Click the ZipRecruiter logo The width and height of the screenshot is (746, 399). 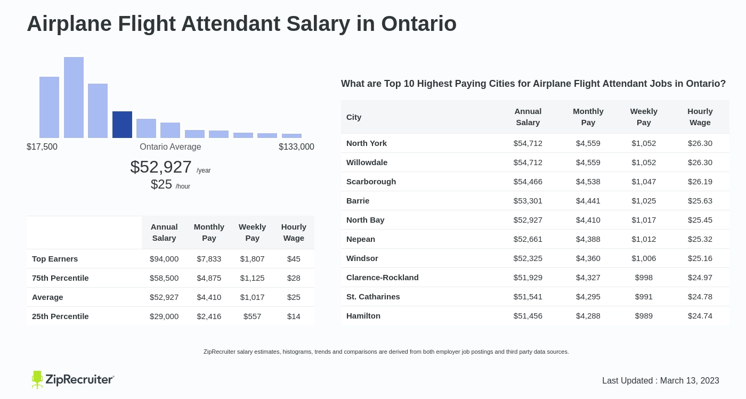[x=73, y=379]
